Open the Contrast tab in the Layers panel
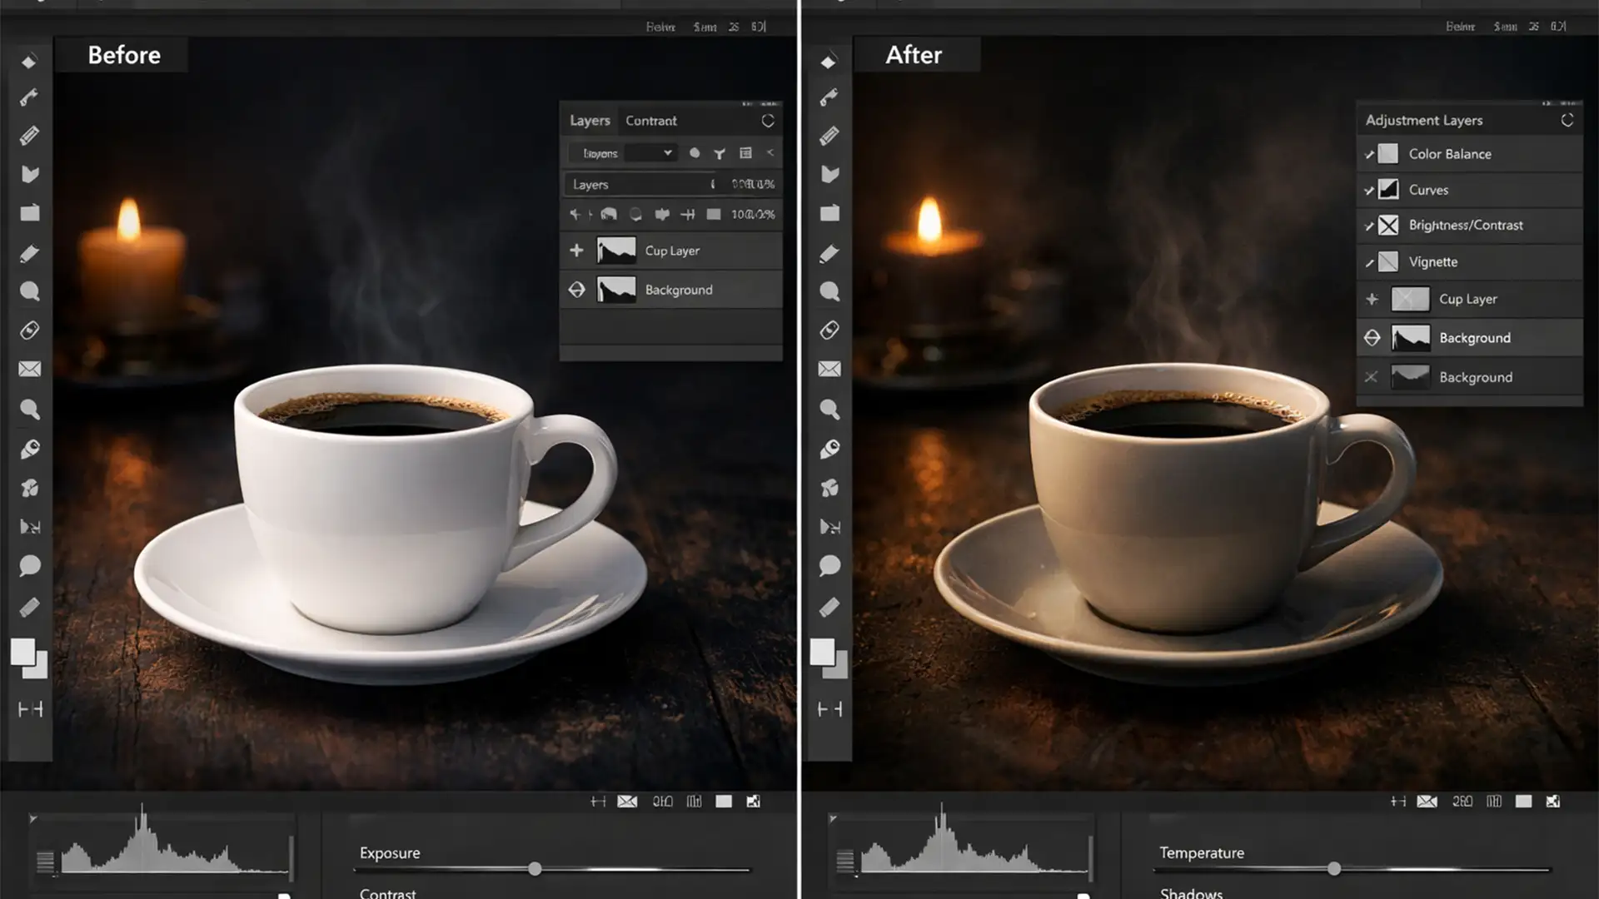The height and width of the screenshot is (899, 1599). (651, 120)
